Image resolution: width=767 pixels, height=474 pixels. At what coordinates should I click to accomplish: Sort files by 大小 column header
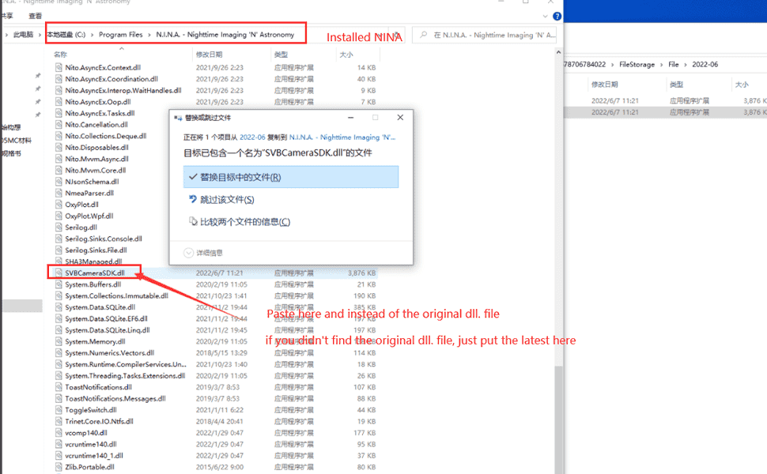click(x=346, y=55)
